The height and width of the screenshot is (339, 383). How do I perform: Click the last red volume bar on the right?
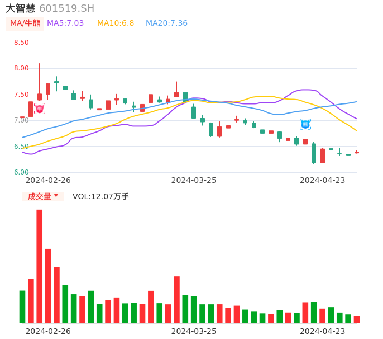pyautogui.click(x=357, y=319)
